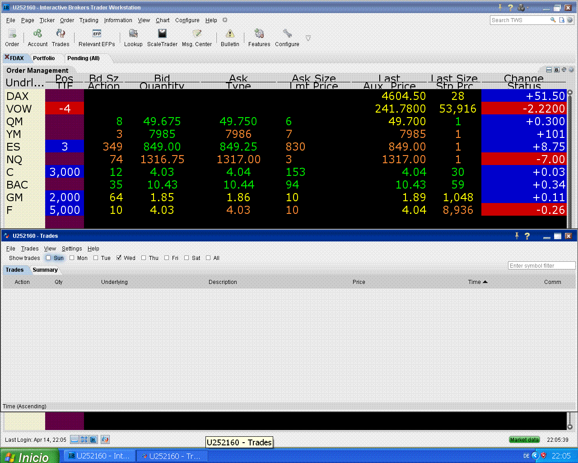578x463 pixels.
Task: Click the help question mark in Trades window
Action: point(527,236)
